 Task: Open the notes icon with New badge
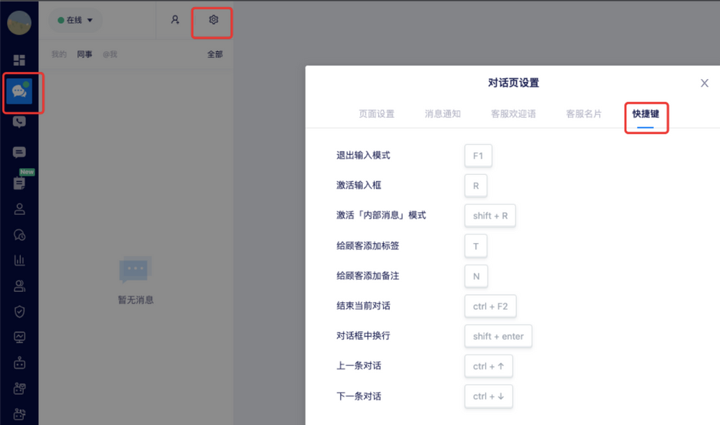19,183
